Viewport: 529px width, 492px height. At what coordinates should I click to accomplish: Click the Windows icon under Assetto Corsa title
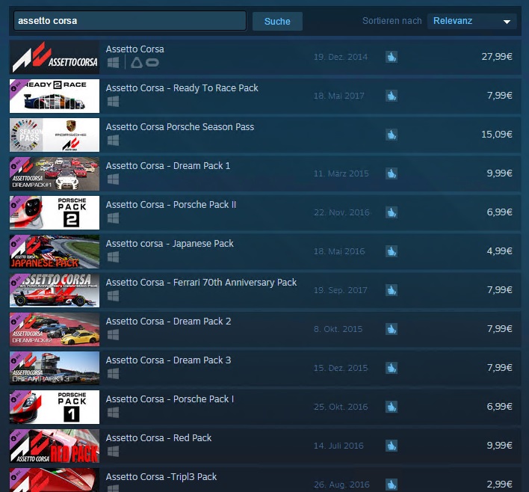click(113, 63)
